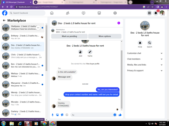Screen dimensions: 169x126
Task: Send a thumbs-up like
Action: point(120,115)
